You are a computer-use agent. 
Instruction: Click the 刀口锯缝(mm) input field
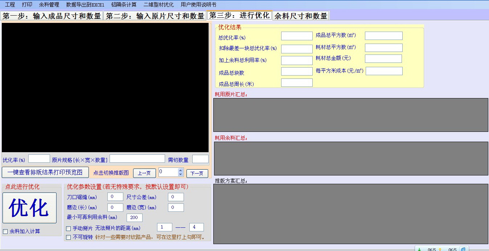click(115, 197)
